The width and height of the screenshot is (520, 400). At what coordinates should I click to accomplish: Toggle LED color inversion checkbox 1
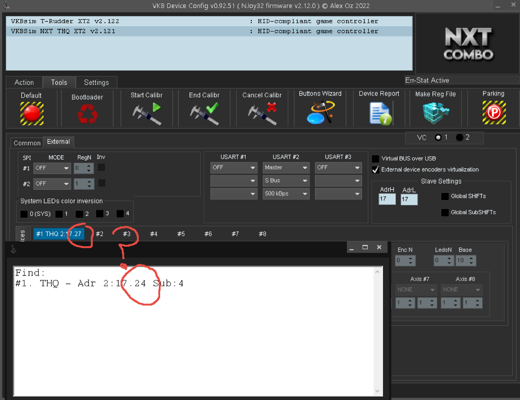pyautogui.click(x=59, y=214)
